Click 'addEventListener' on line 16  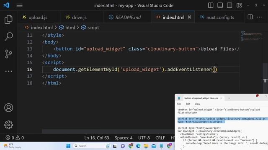coord(189,70)
